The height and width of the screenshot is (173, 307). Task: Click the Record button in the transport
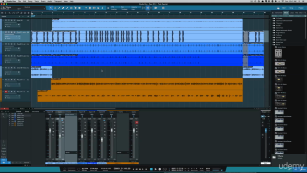pos(160,169)
